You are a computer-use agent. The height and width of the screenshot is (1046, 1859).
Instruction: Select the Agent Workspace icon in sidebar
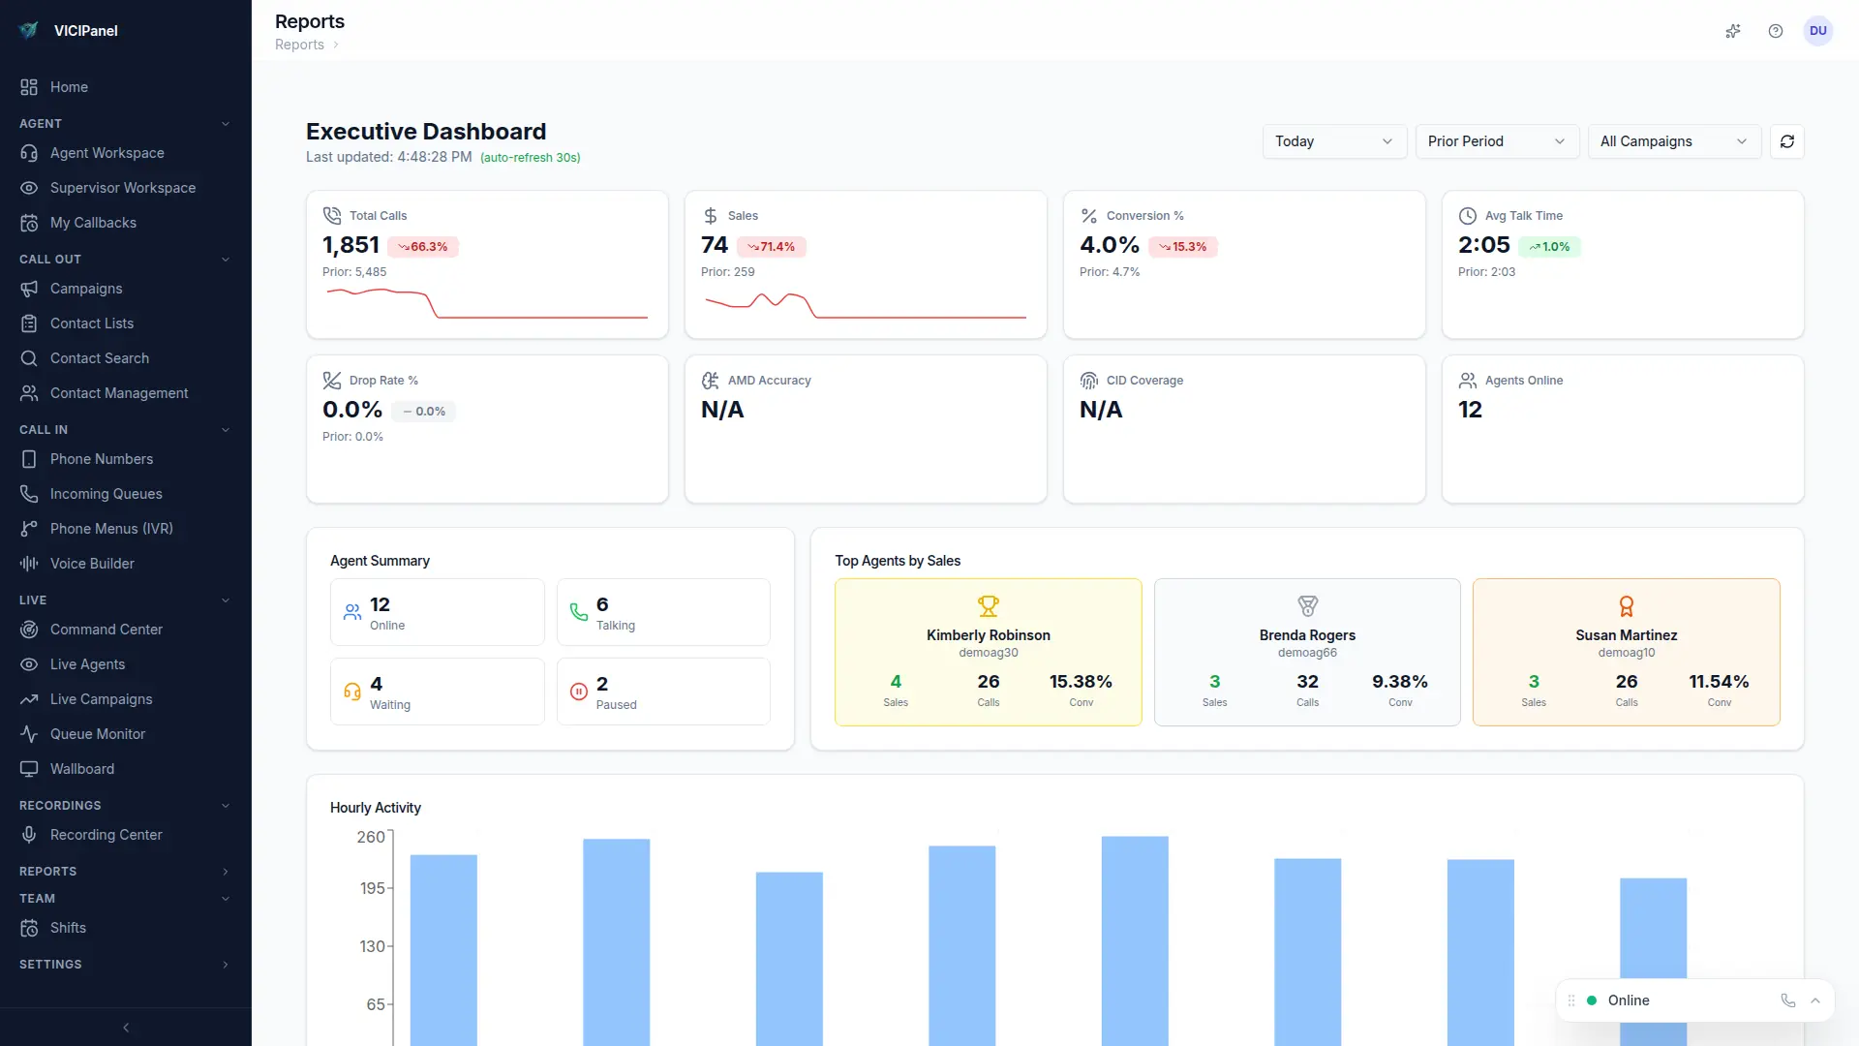[29, 153]
